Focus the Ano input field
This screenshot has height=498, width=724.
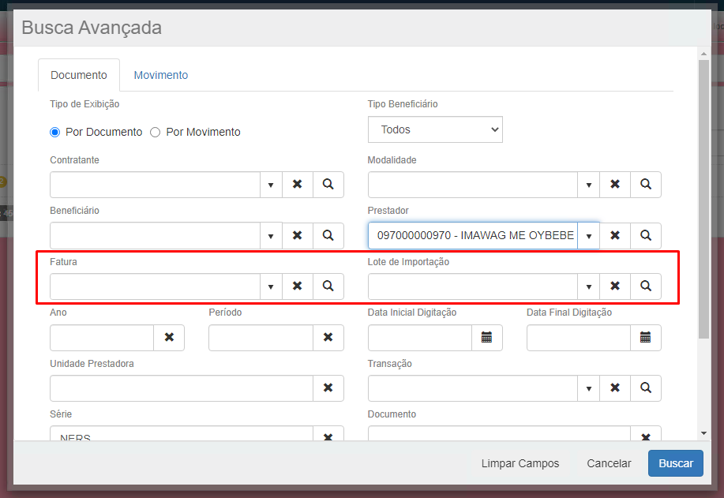point(102,337)
